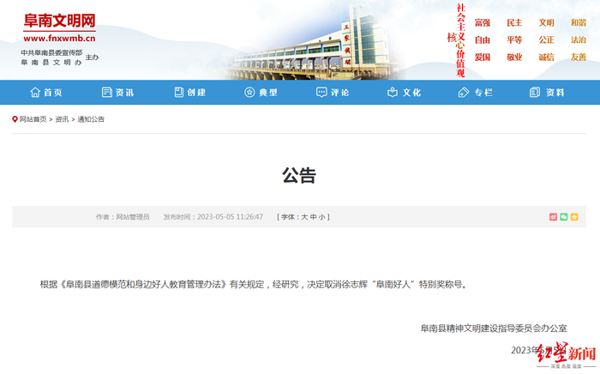Image resolution: width=600 pixels, height=374 pixels.
Task: Set font size to 小
Action: [322, 217]
